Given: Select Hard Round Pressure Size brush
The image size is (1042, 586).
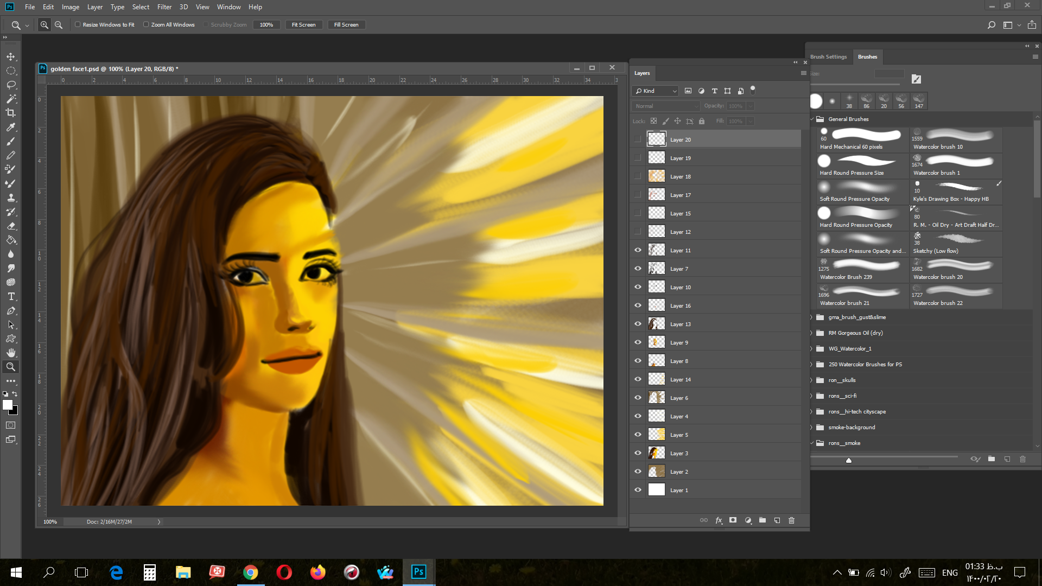Looking at the screenshot, I should click(x=862, y=165).
